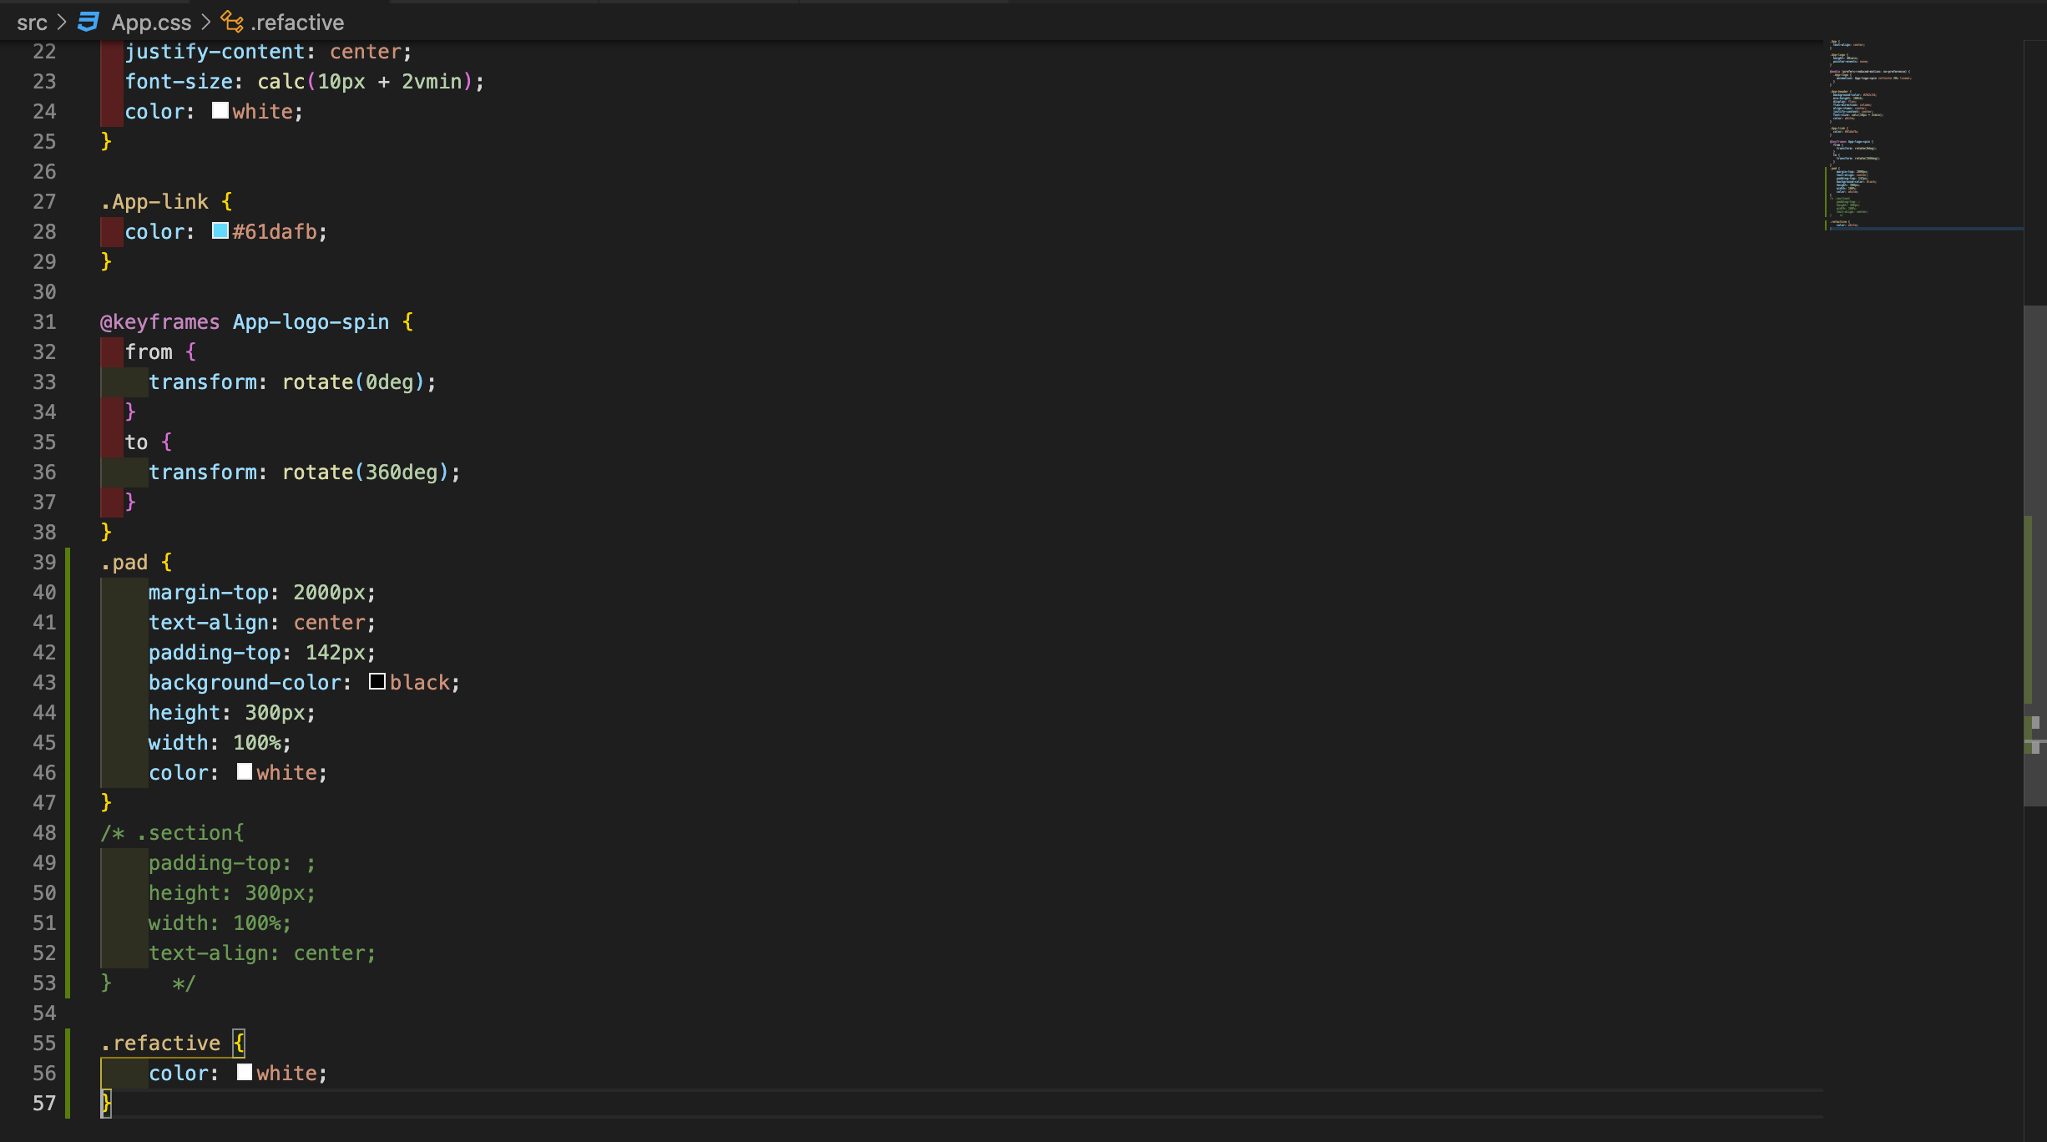Screen dimensions: 2047x1142
Task: Click the minimap code overview
Action: tap(1922, 134)
